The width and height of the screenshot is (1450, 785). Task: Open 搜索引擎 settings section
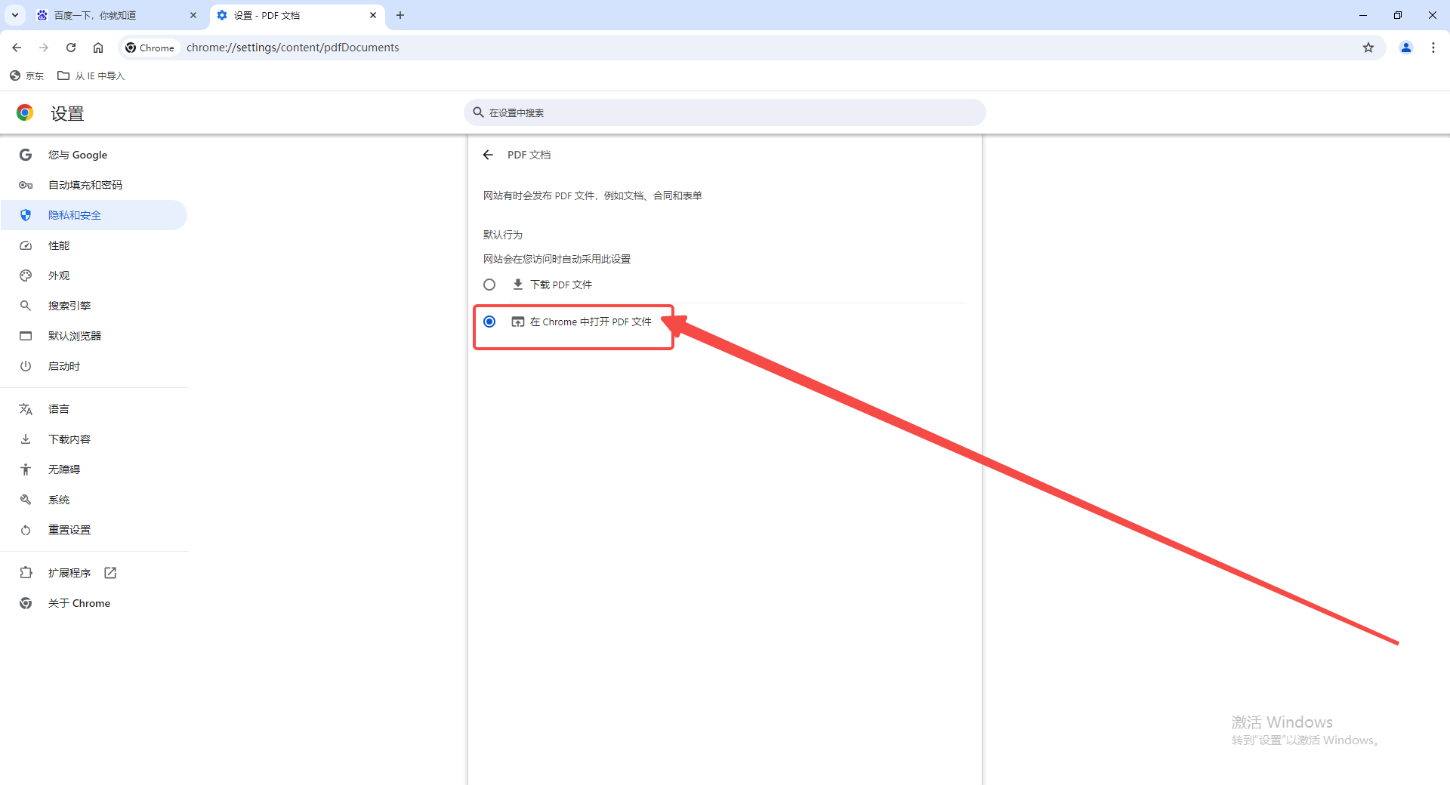coord(94,306)
